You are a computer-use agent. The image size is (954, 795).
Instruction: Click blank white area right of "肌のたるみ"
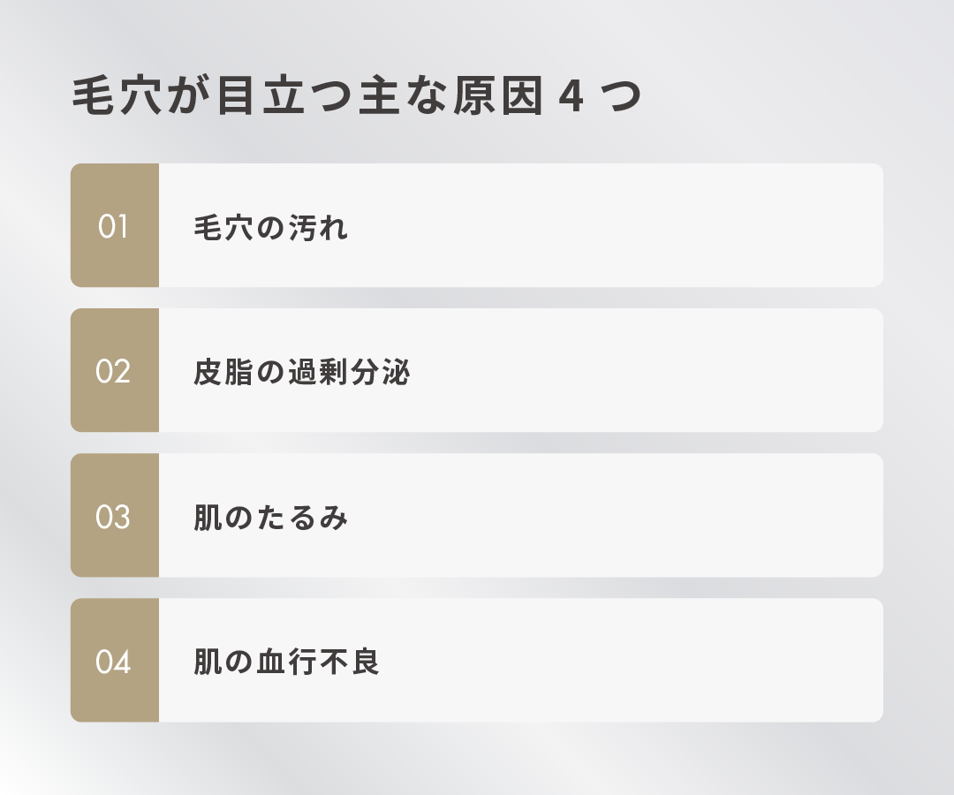[618, 516]
